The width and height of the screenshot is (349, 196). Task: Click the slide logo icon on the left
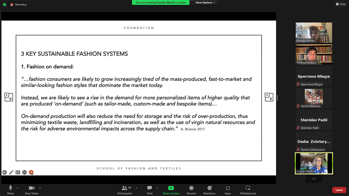(8, 97)
